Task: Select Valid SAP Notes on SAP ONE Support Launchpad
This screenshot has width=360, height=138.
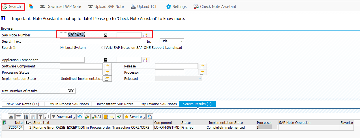Action: 103,48
